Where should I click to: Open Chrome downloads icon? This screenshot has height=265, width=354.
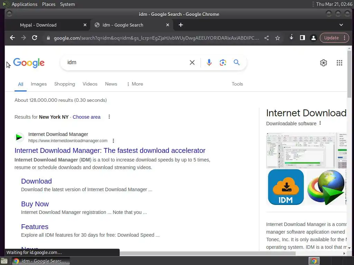click(291, 37)
